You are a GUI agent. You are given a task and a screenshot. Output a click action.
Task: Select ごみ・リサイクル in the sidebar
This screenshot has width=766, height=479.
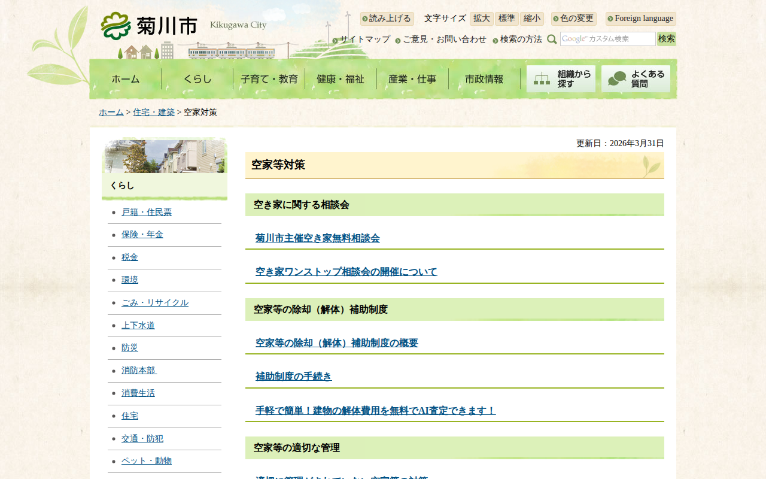pyautogui.click(x=154, y=302)
